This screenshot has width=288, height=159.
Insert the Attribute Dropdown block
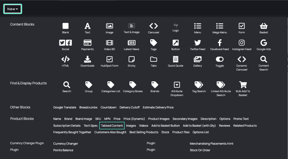tap(177, 89)
